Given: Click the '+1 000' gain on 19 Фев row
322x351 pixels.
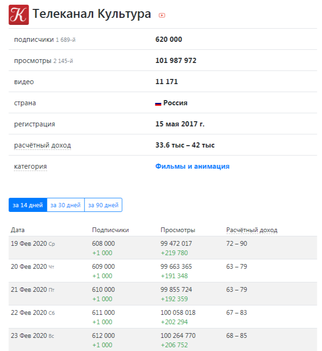Looking at the screenshot, I should pos(102,253).
